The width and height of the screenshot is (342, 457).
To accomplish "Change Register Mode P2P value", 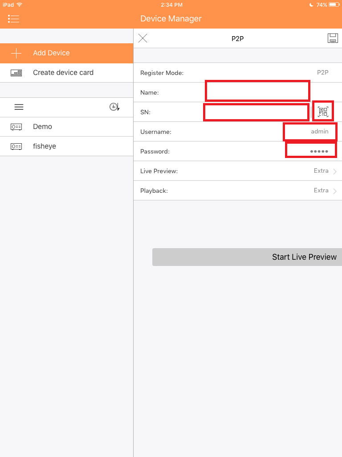I will pos(322,73).
